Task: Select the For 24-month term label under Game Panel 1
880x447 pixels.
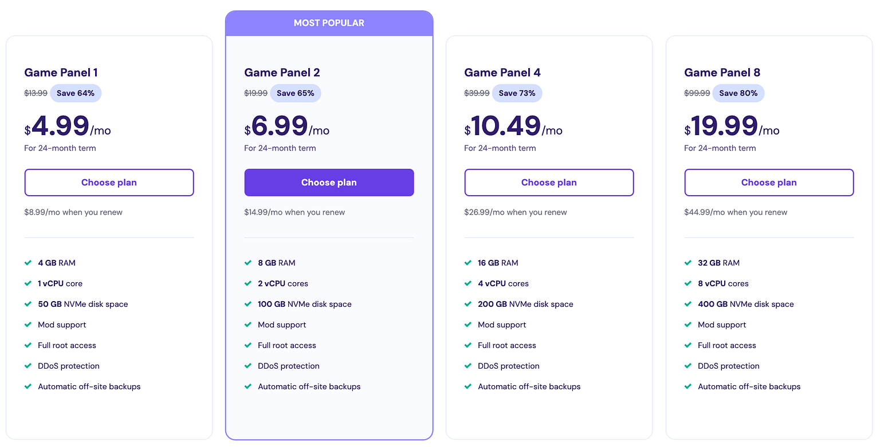Action: coord(61,148)
